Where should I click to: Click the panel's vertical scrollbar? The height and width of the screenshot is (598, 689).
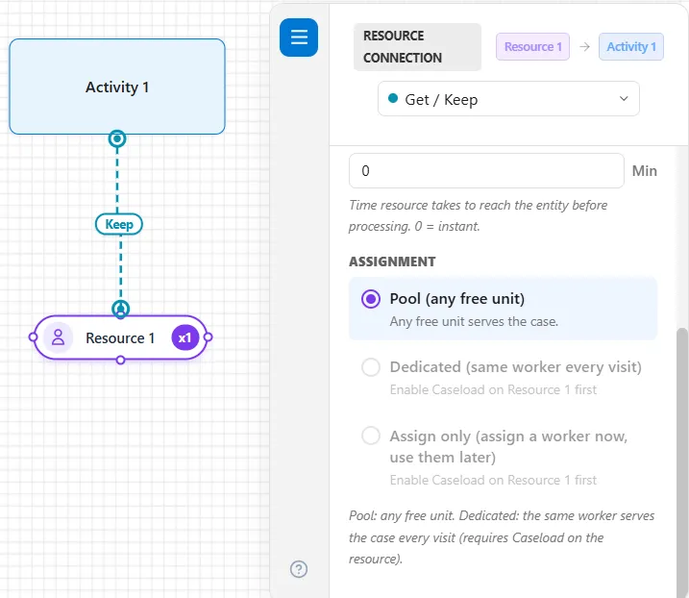pos(682,461)
